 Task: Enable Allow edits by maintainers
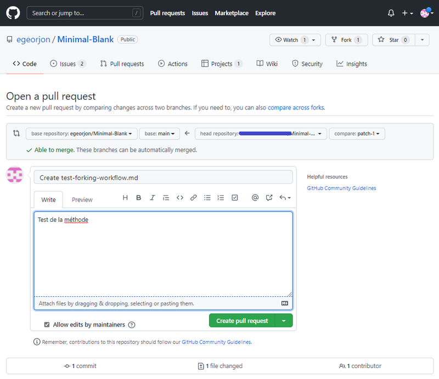(47, 324)
